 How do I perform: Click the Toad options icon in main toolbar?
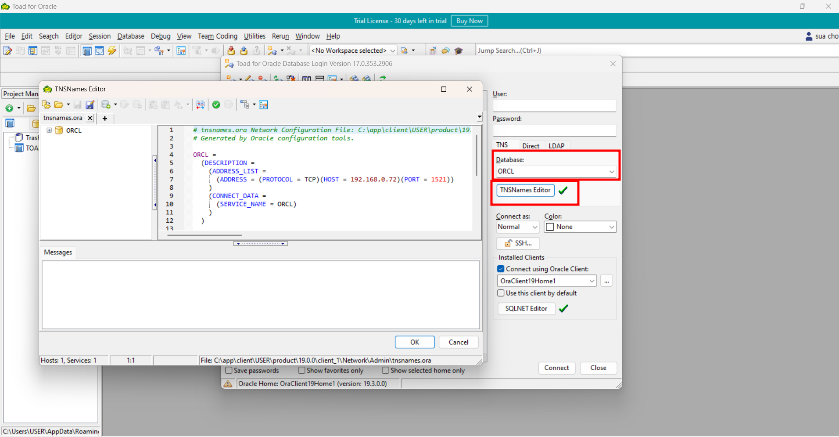click(181, 51)
